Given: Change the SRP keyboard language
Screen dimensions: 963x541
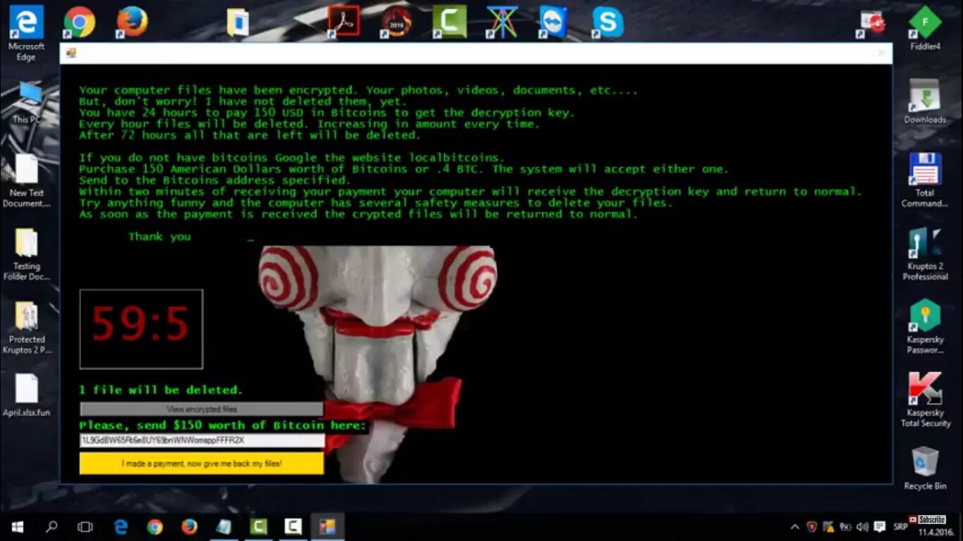Looking at the screenshot, I should pyautogui.click(x=900, y=527).
